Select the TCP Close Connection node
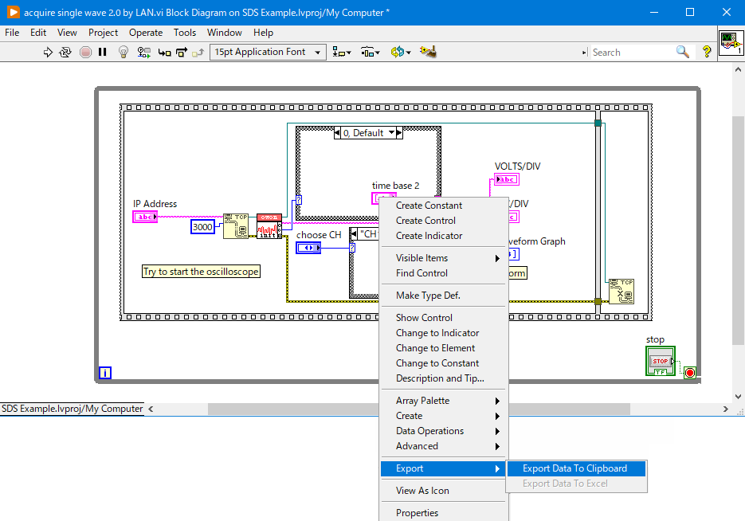Screen dimensions: 745x521 tap(621, 292)
